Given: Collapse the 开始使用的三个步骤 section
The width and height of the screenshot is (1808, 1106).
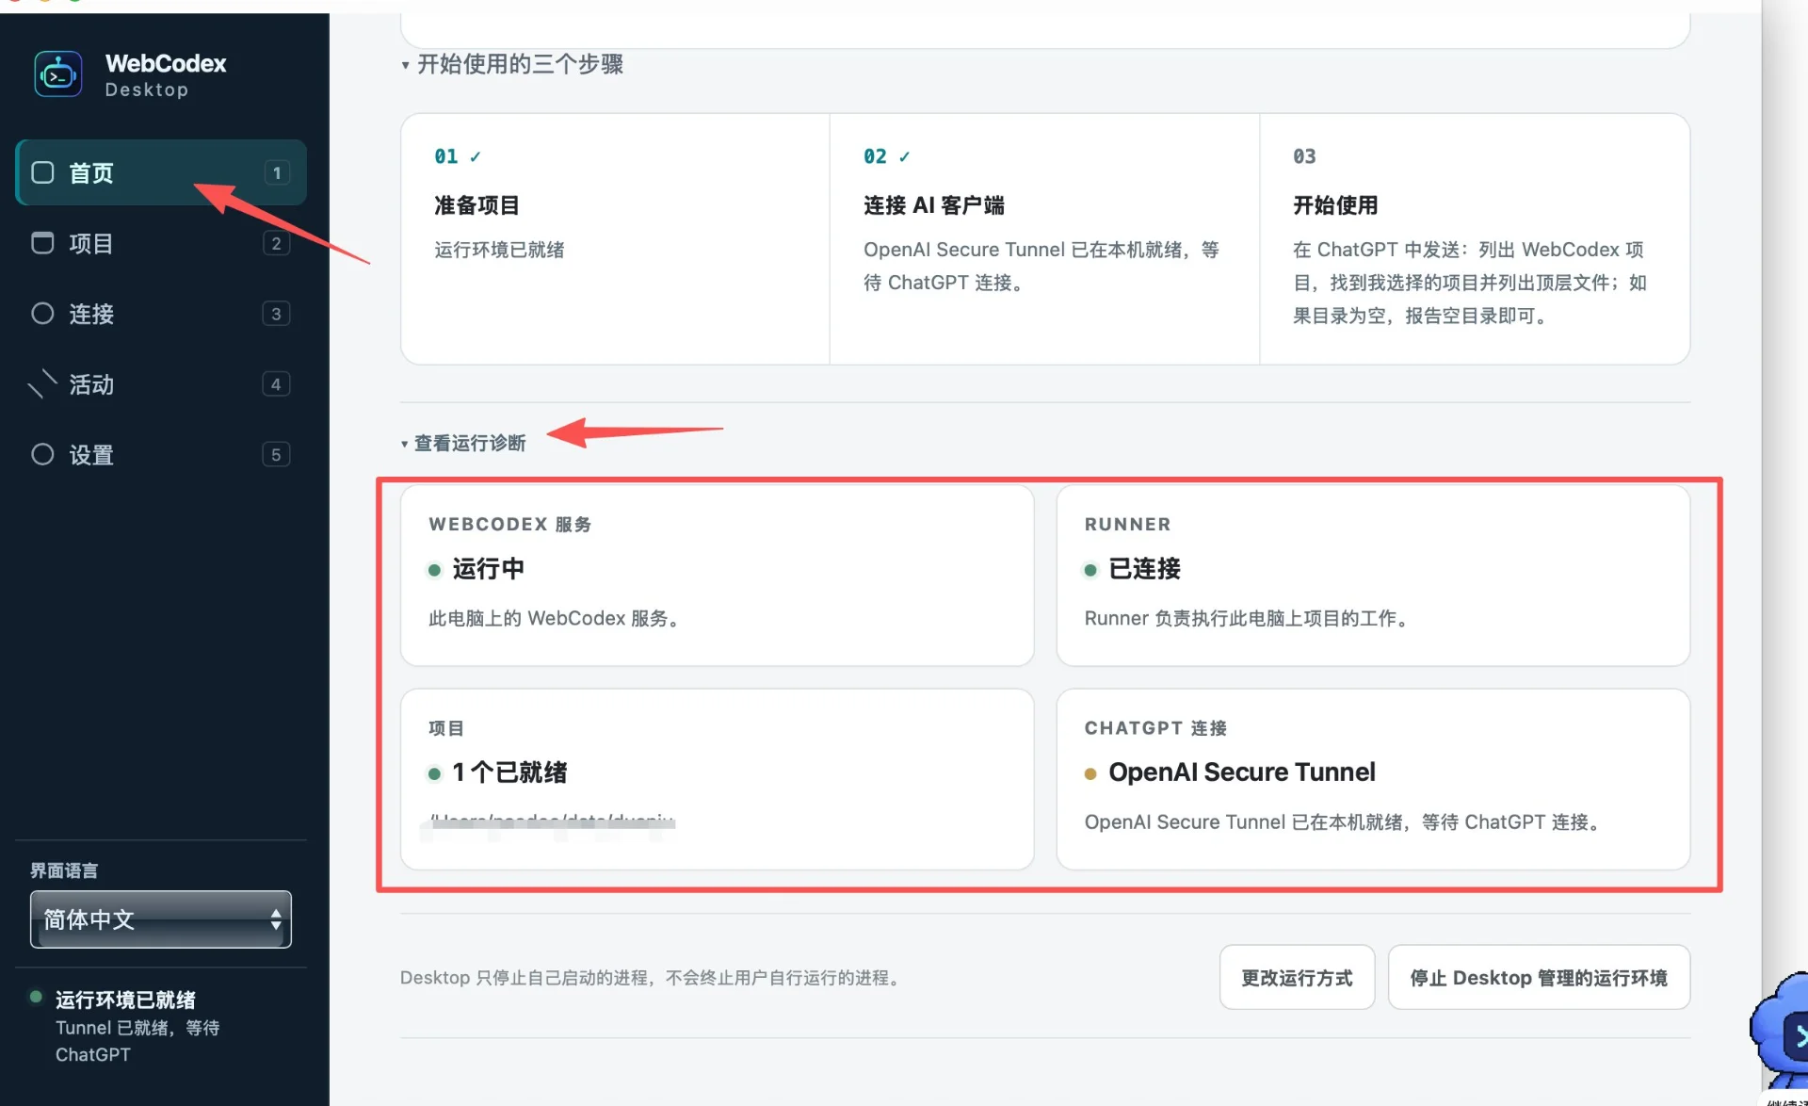Looking at the screenshot, I should coord(512,64).
